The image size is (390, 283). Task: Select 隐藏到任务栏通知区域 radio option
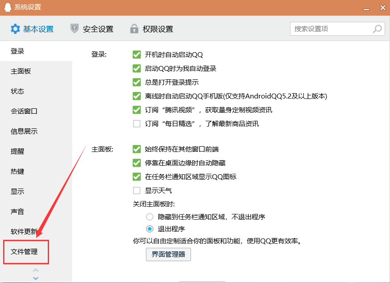click(149, 217)
